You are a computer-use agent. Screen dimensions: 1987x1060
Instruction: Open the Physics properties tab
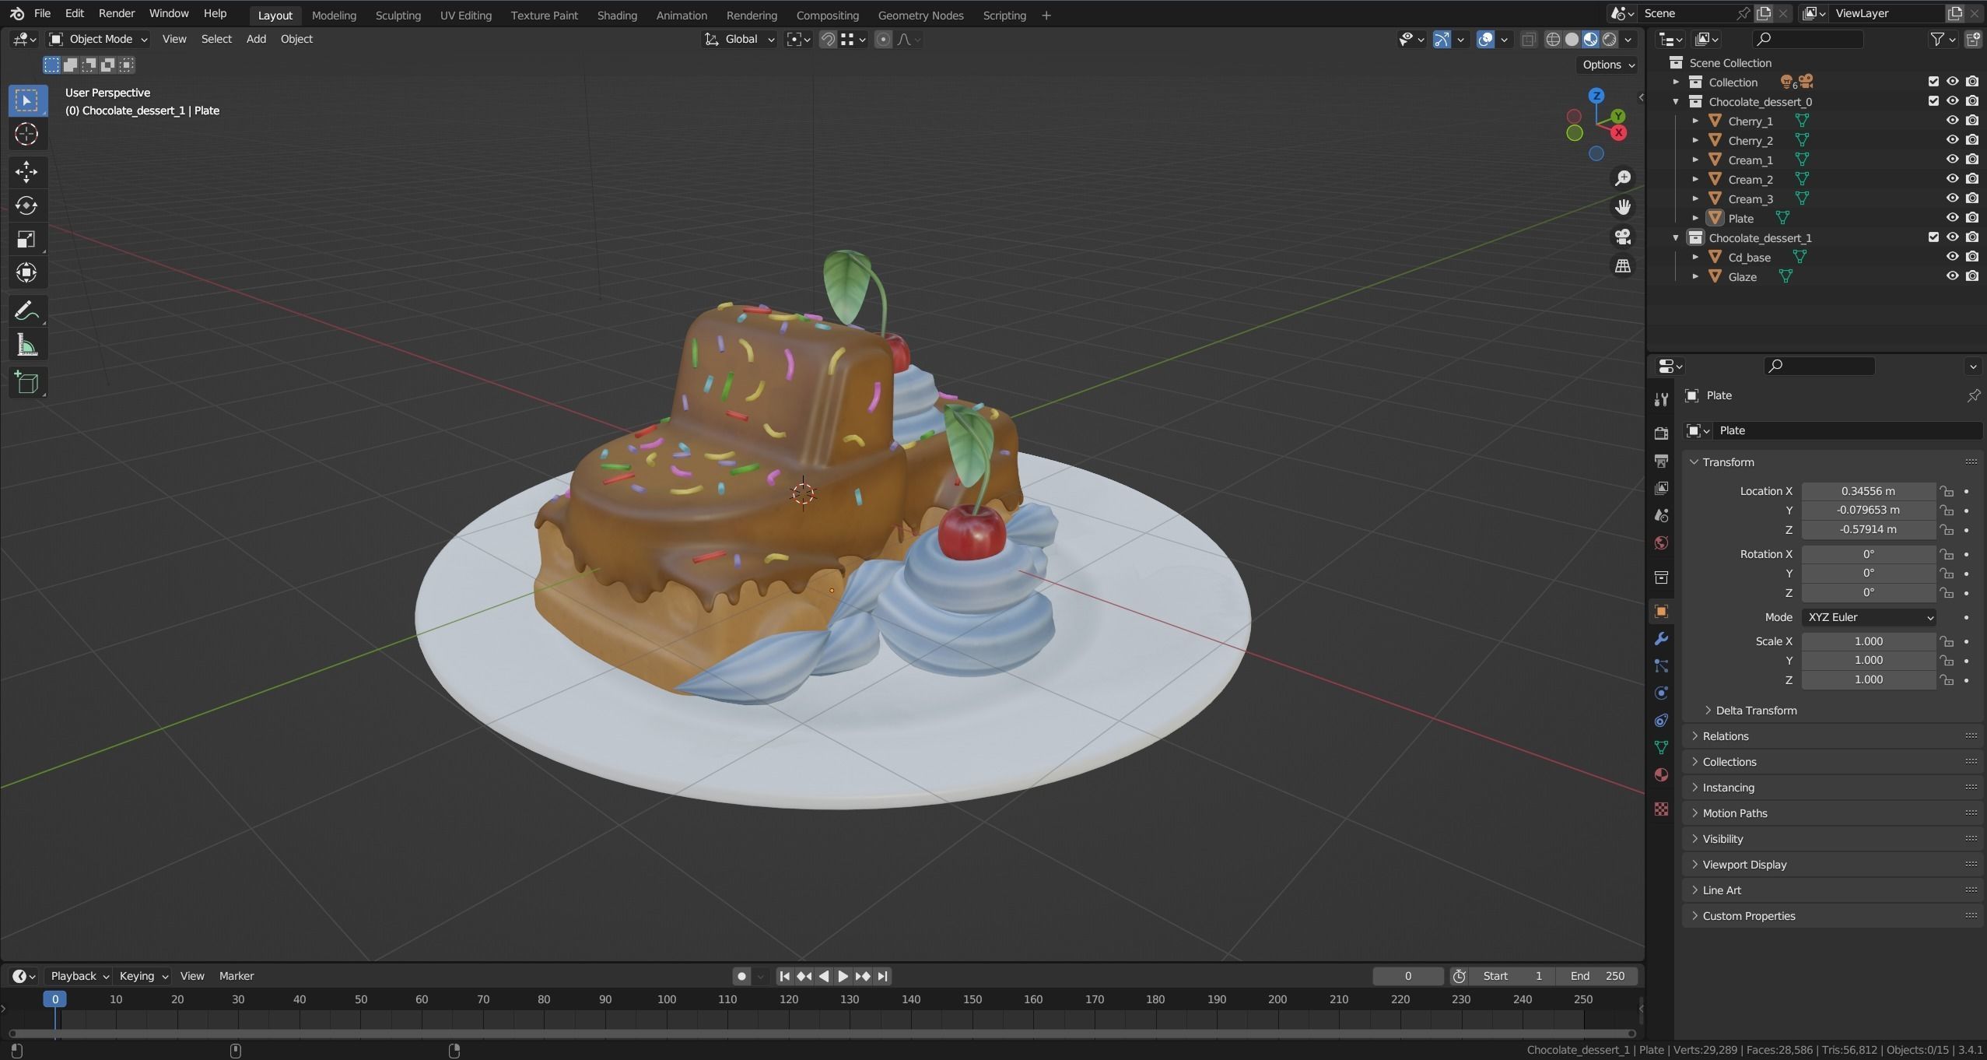click(x=1661, y=693)
